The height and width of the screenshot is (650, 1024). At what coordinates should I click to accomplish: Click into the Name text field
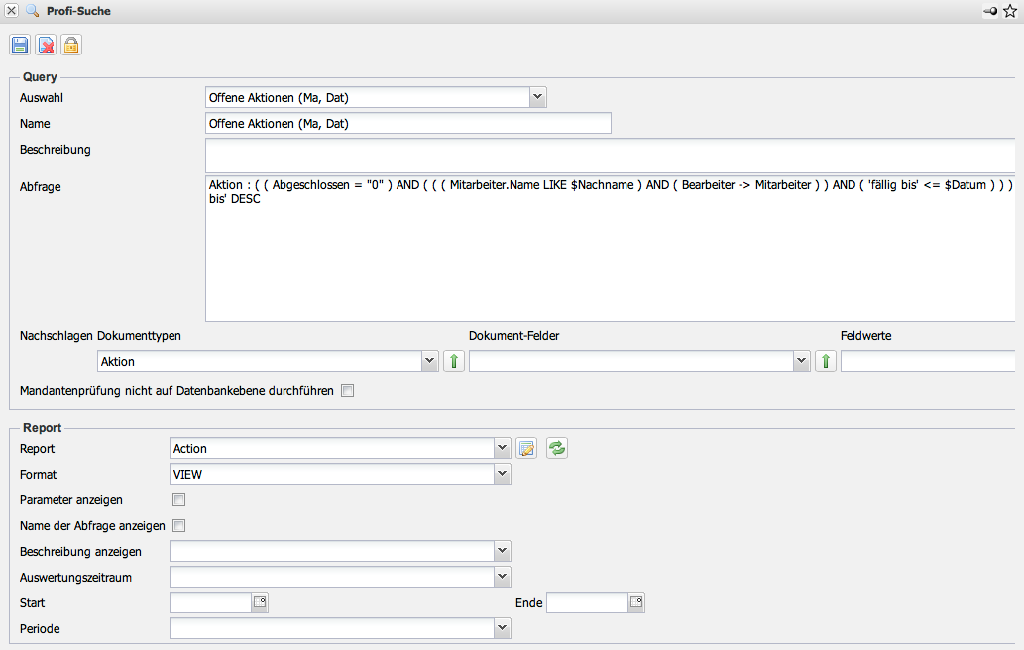pyautogui.click(x=407, y=124)
